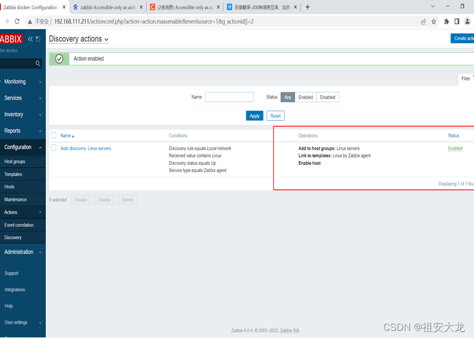
Task: Sort the table by Status column
Action: tap(454, 136)
